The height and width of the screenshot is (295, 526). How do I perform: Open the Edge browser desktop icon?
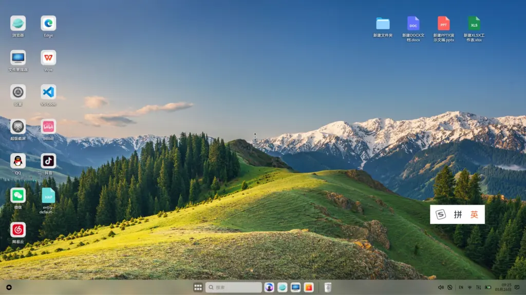(x=48, y=24)
